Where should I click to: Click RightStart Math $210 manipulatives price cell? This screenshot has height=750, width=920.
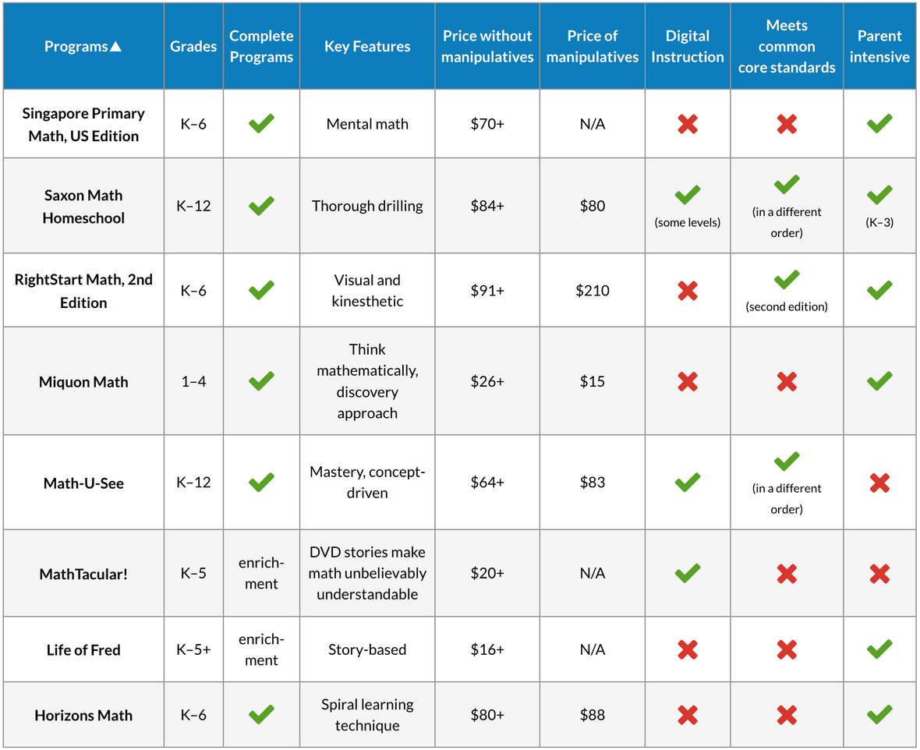(593, 291)
